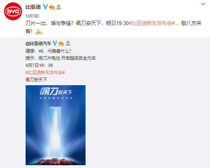Click the green figure badge beside 比亚迪
The width and height of the screenshot is (210, 168).
pyautogui.click(x=58, y=7)
